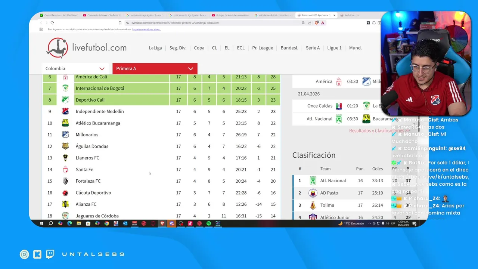The image size is (478, 269).
Task: Click the browser address bar URL
Action: click(175, 23)
